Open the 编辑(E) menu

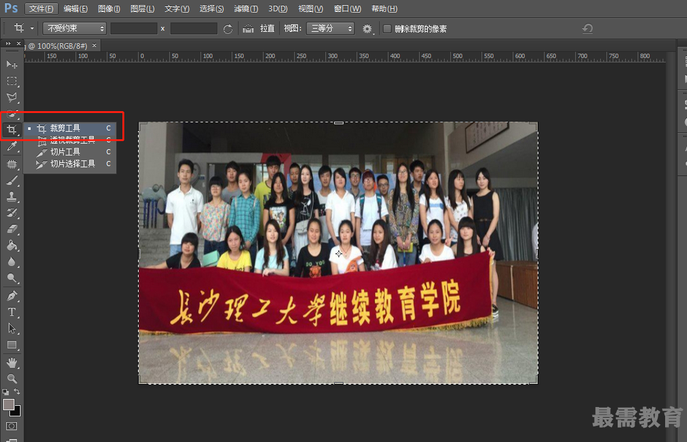(x=76, y=9)
